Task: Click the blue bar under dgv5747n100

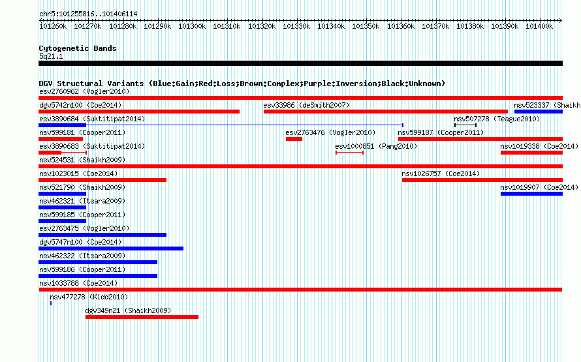Action: 111,249
